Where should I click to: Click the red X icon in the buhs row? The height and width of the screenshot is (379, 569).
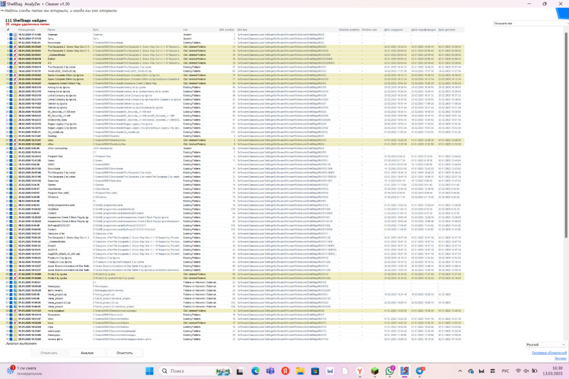tap(15, 323)
